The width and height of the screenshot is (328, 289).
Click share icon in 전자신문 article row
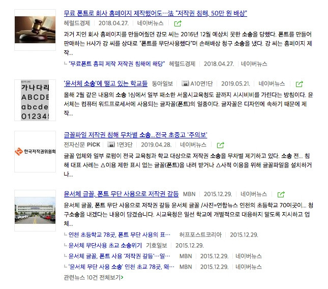(221, 145)
